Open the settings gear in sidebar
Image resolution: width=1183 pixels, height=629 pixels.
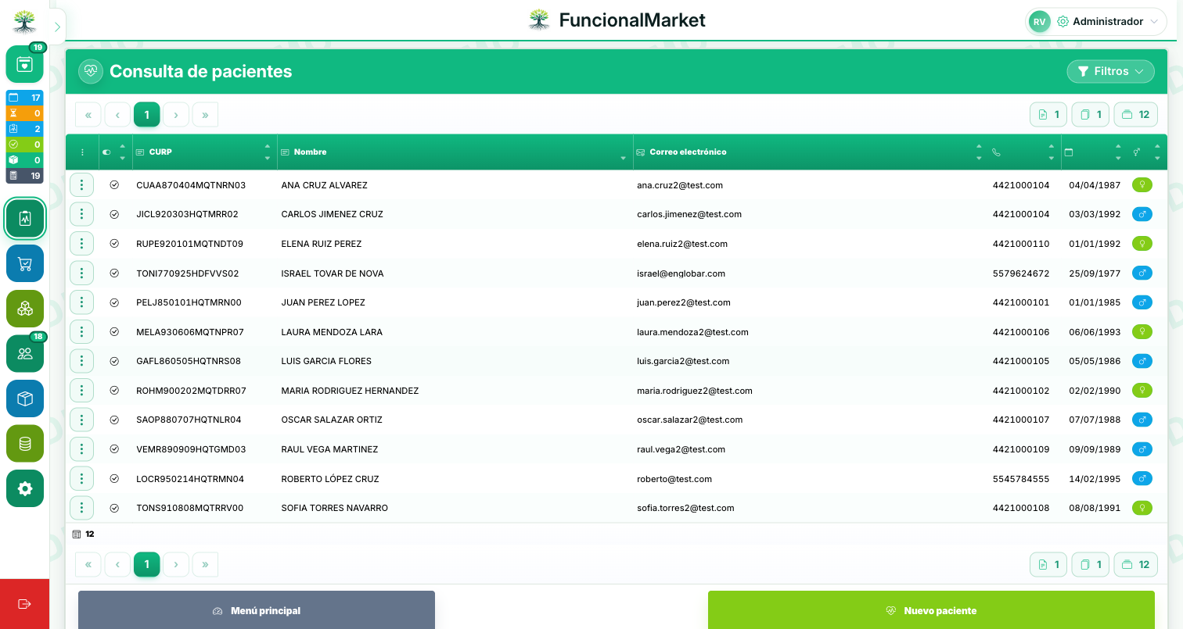click(x=25, y=488)
